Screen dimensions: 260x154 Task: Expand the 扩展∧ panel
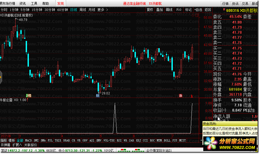(x=17, y=145)
